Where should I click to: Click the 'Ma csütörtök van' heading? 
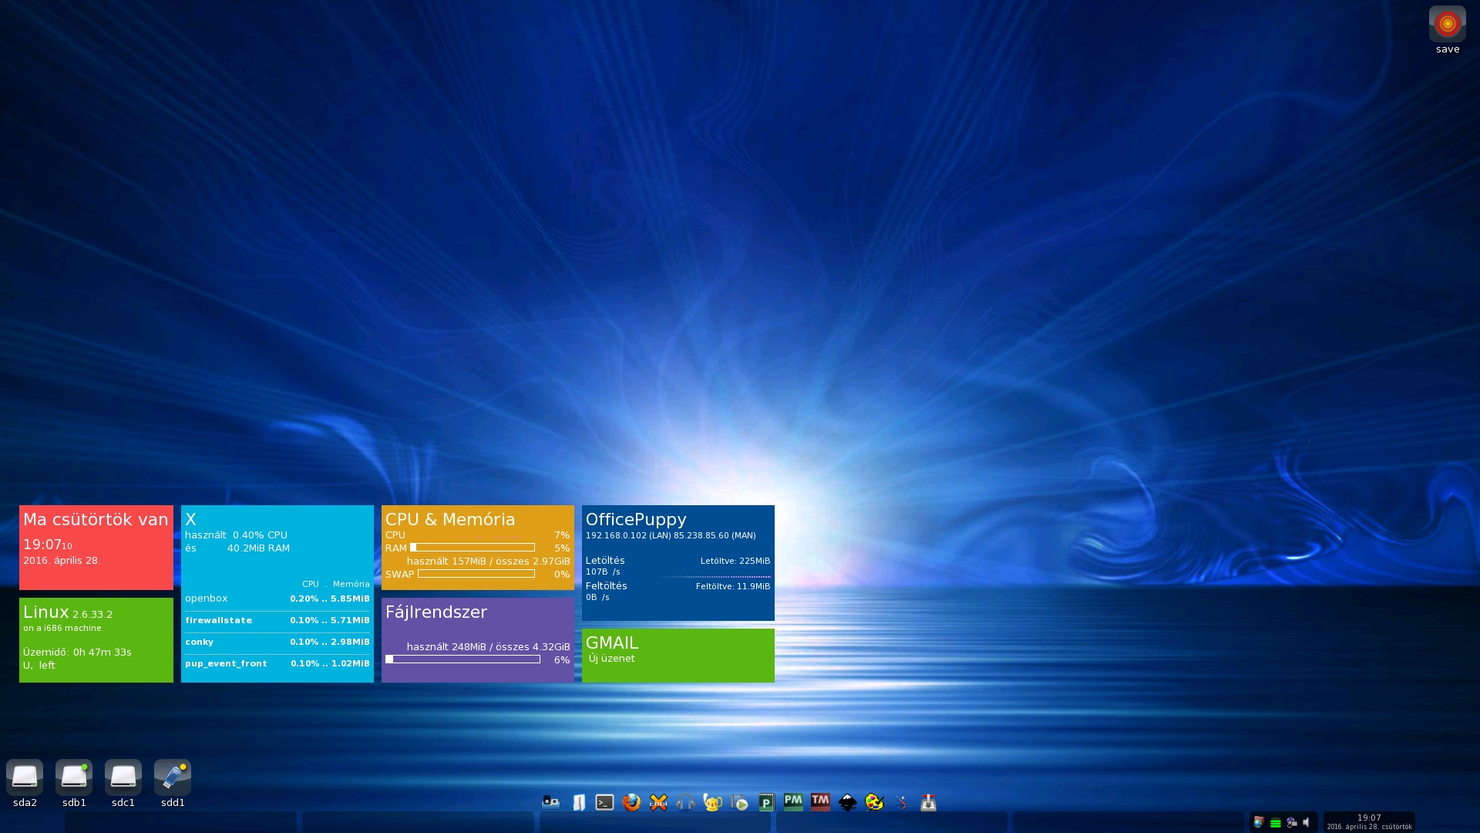(x=96, y=520)
